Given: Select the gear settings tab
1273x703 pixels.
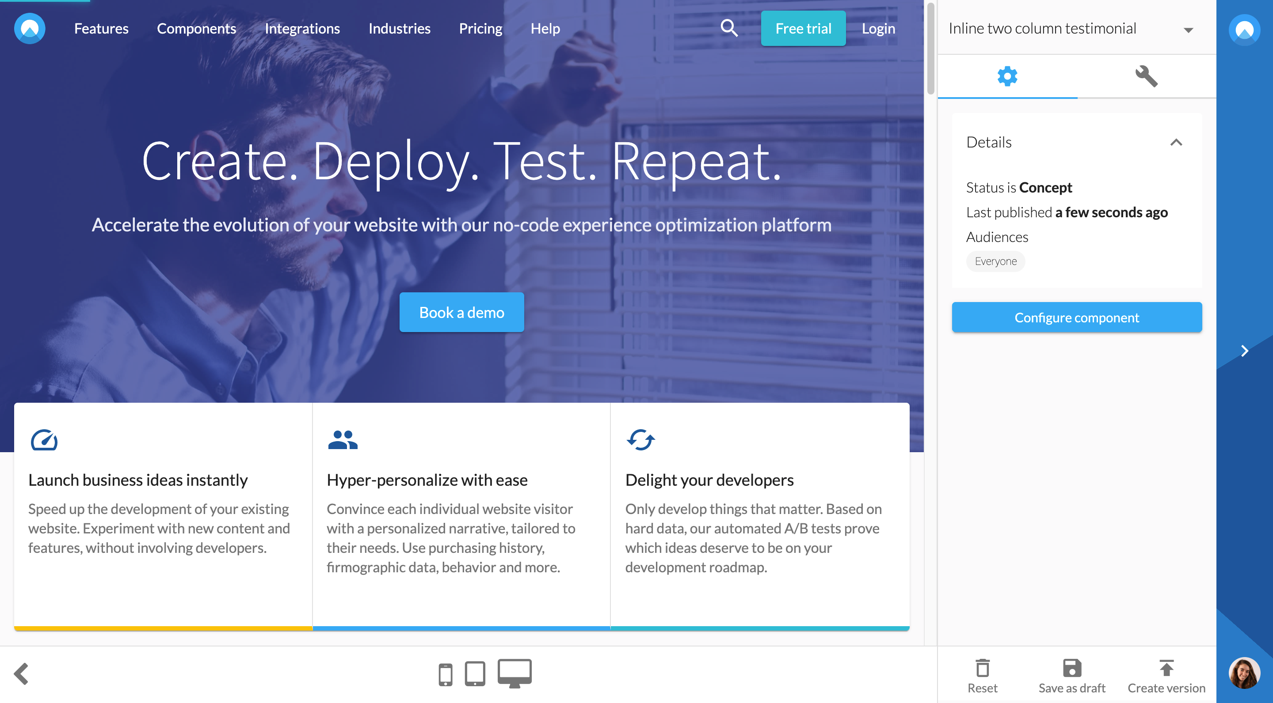Looking at the screenshot, I should [1007, 76].
